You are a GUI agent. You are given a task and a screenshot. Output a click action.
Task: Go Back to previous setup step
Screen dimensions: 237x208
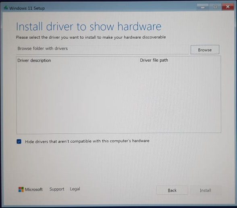tap(172, 190)
